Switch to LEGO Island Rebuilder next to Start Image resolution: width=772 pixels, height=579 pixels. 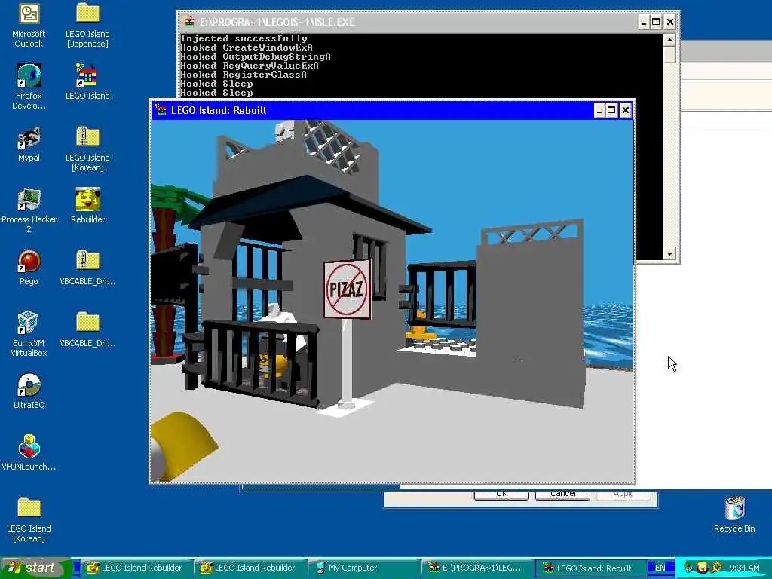[136, 568]
